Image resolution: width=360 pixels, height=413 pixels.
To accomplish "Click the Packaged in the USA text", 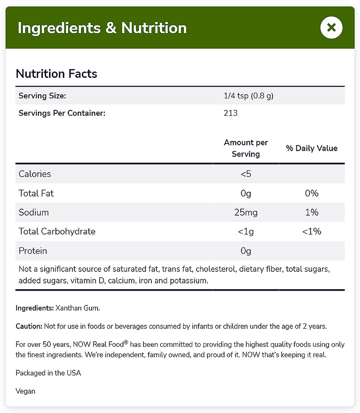I will (48, 373).
